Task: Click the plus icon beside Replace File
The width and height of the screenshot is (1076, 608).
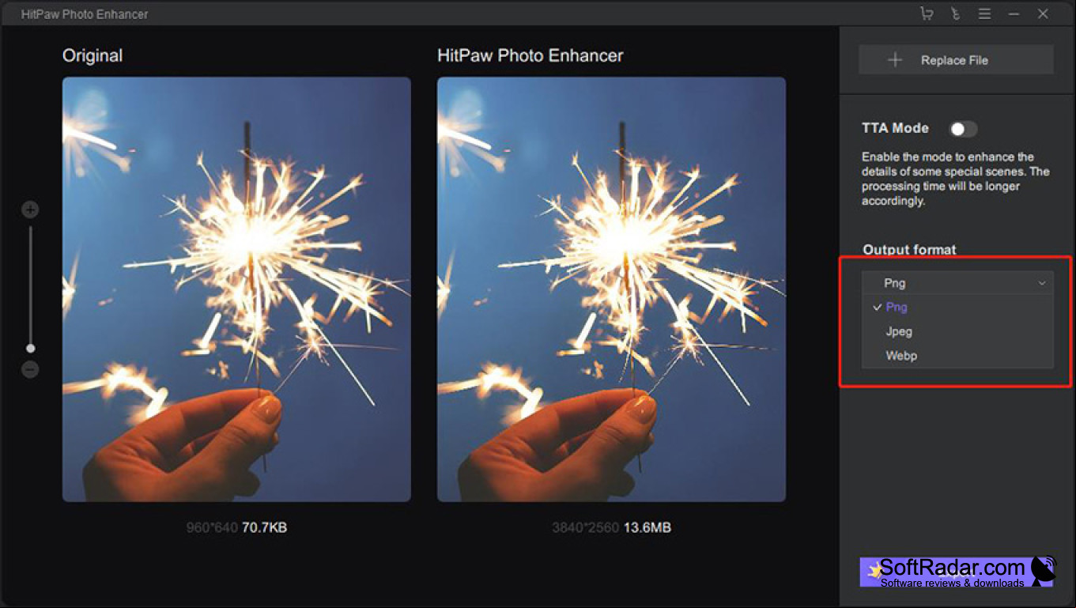Action: point(895,60)
